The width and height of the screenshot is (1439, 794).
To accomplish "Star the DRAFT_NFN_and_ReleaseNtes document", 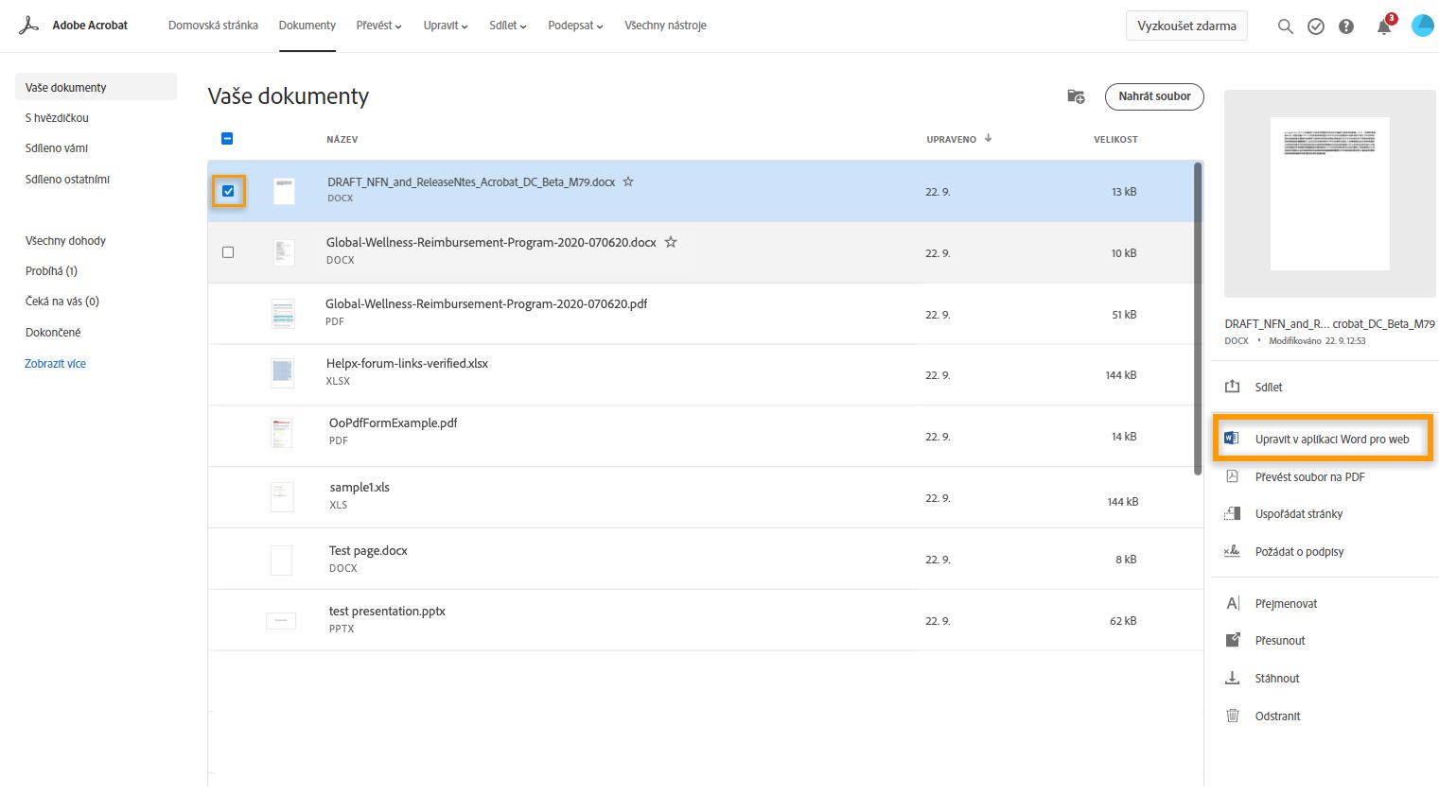I will [628, 181].
